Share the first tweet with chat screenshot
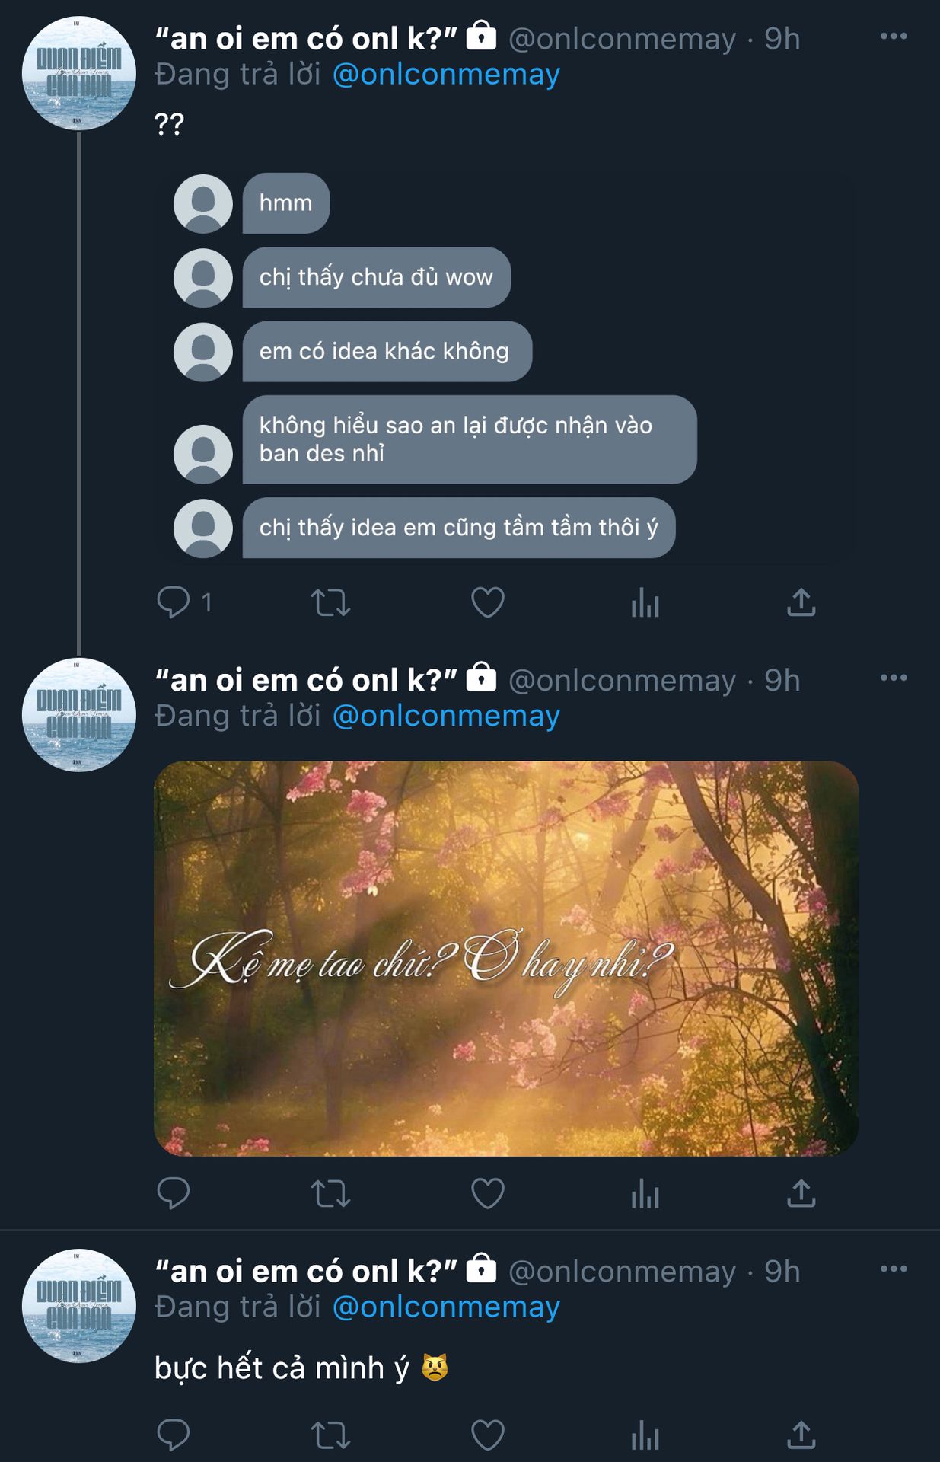 coord(801,602)
